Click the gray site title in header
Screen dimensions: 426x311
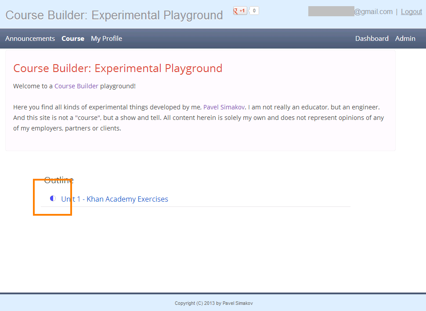[114, 15]
